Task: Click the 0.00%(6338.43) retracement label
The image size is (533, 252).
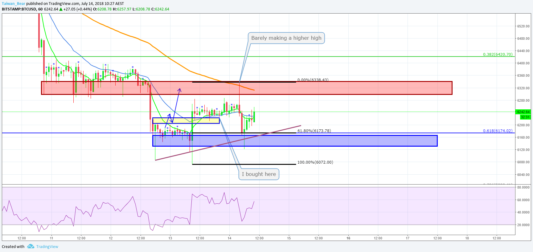Action: pyautogui.click(x=313, y=80)
